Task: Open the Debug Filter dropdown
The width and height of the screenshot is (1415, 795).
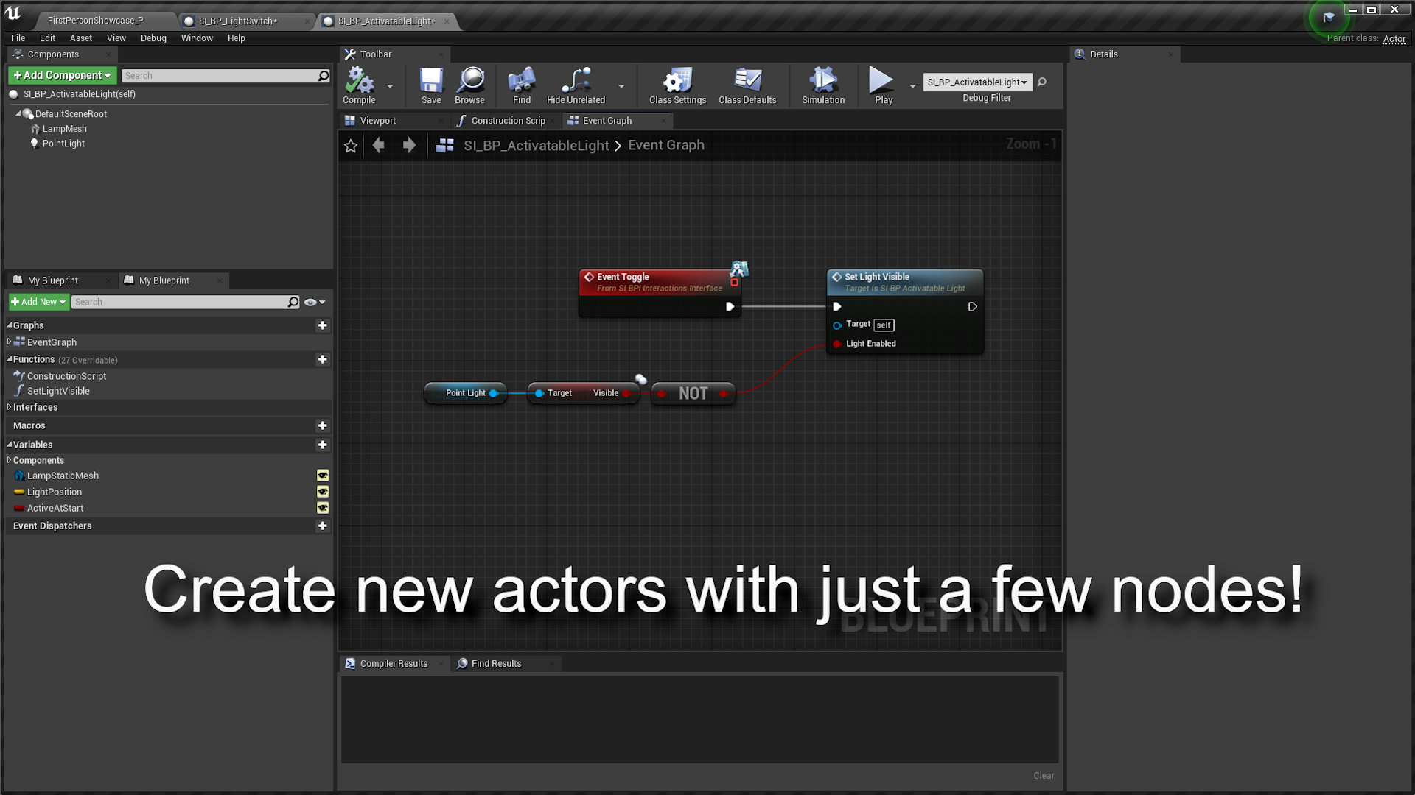Action: click(x=977, y=82)
